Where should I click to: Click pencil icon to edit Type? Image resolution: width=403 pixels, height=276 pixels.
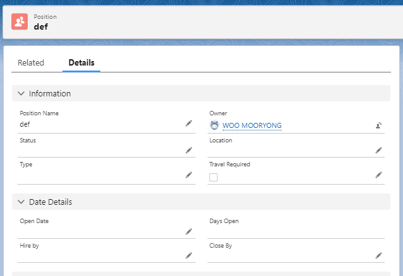pyautogui.click(x=189, y=175)
